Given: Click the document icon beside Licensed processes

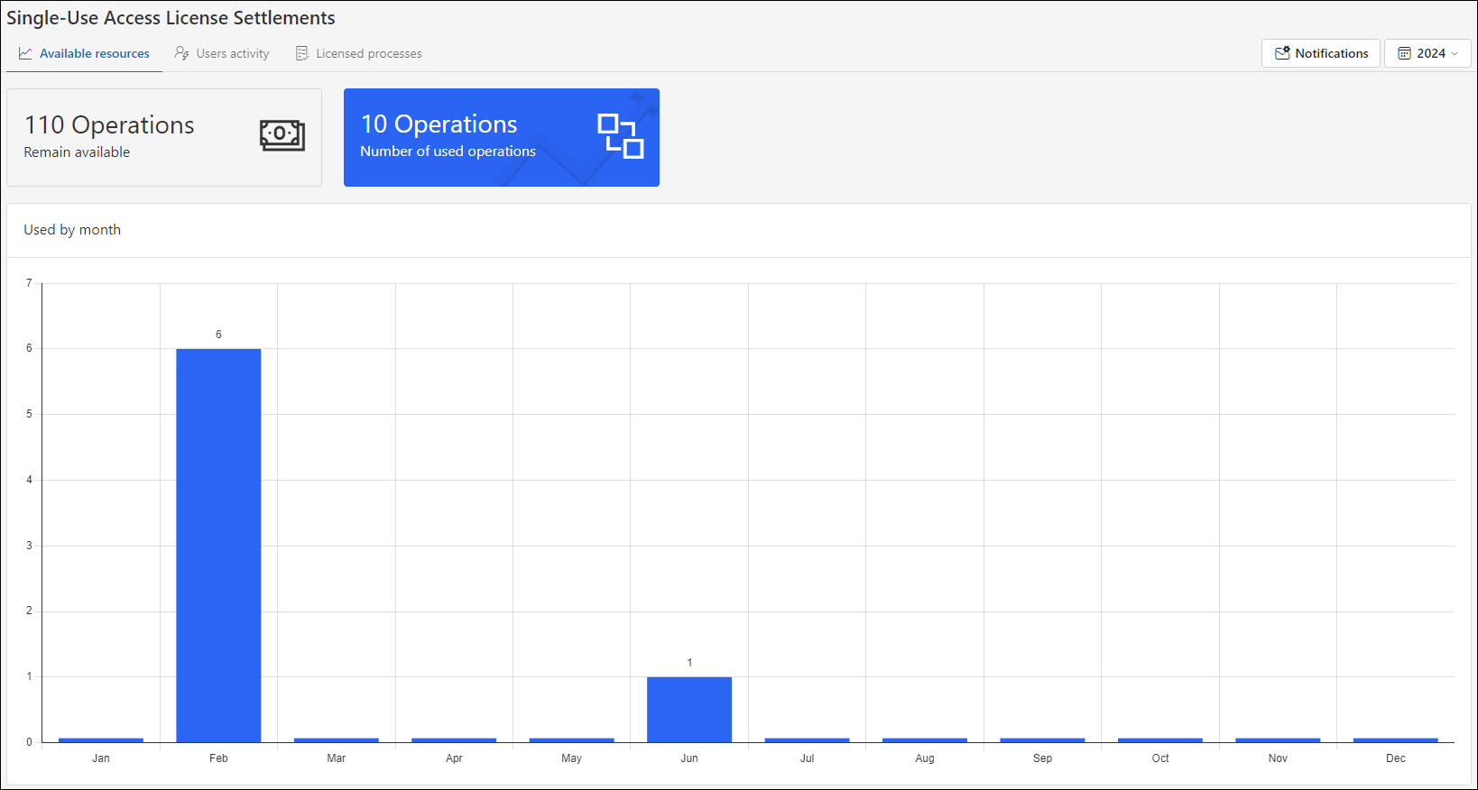Looking at the screenshot, I should click(x=302, y=53).
